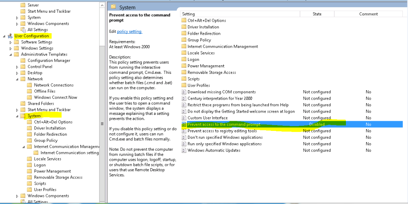Select Group Policy in the left tree
408x204 pixels.
point(46,140)
